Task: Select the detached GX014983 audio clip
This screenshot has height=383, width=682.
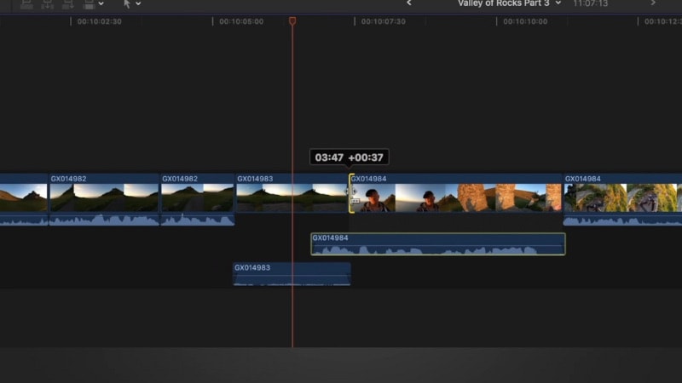Action: click(x=292, y=274)
